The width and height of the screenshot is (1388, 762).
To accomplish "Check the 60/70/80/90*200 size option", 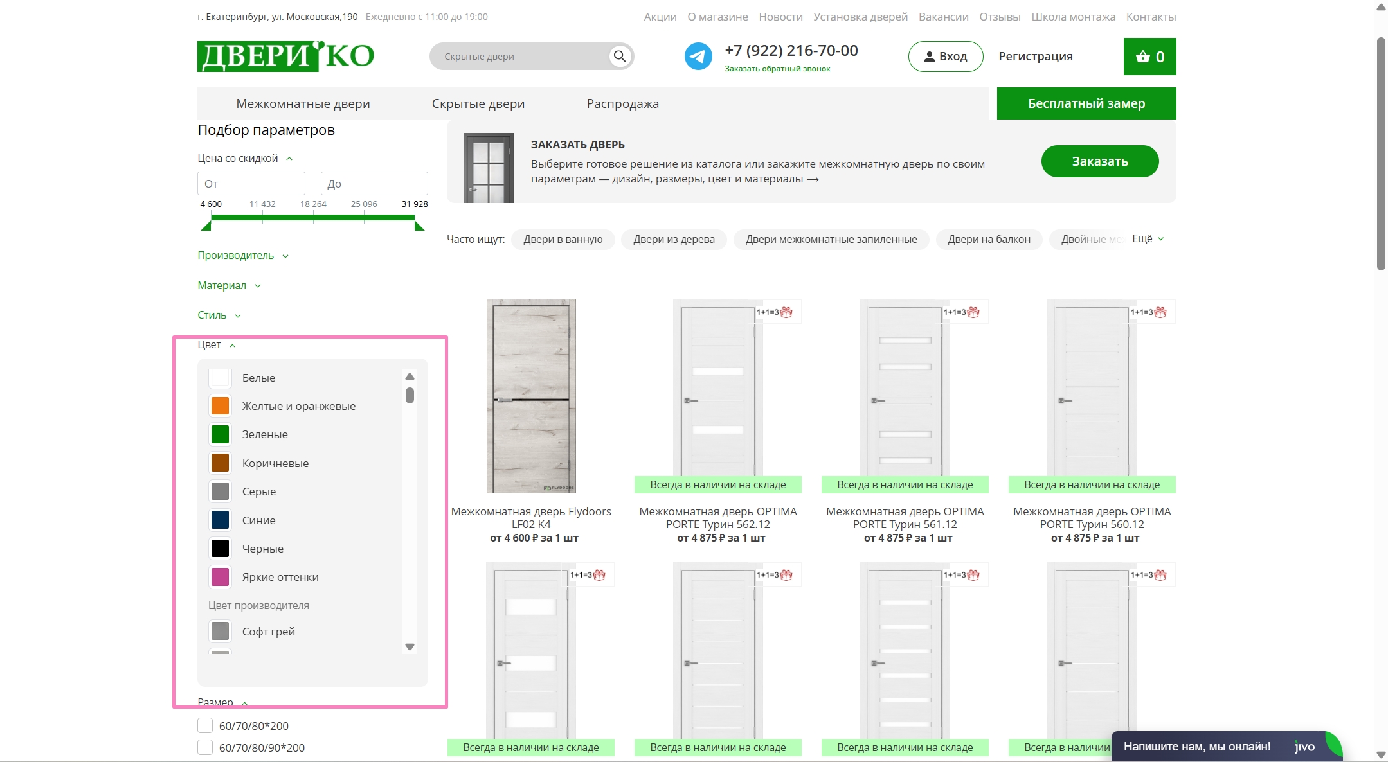I will (205, 747).
